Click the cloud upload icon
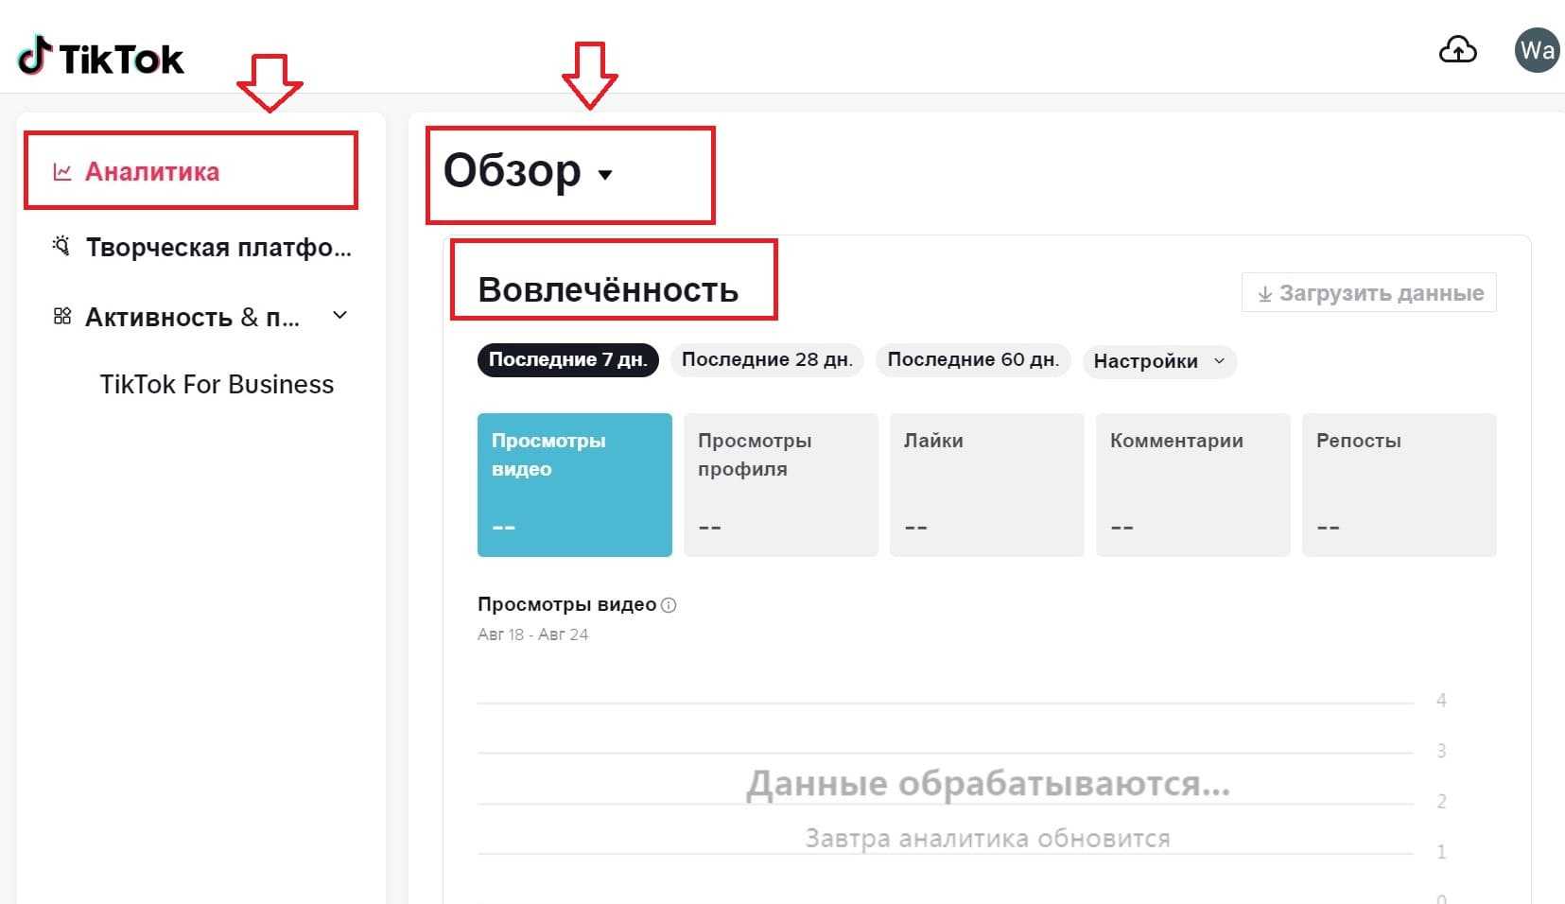The image size is (1565, 904). tap(1457, 50)
